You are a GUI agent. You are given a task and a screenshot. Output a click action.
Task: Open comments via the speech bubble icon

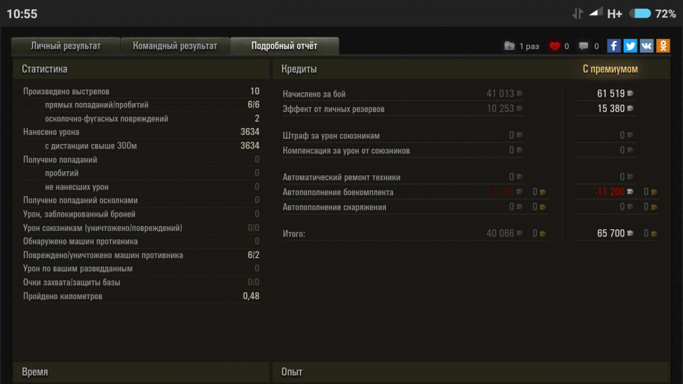click(584, 47)
